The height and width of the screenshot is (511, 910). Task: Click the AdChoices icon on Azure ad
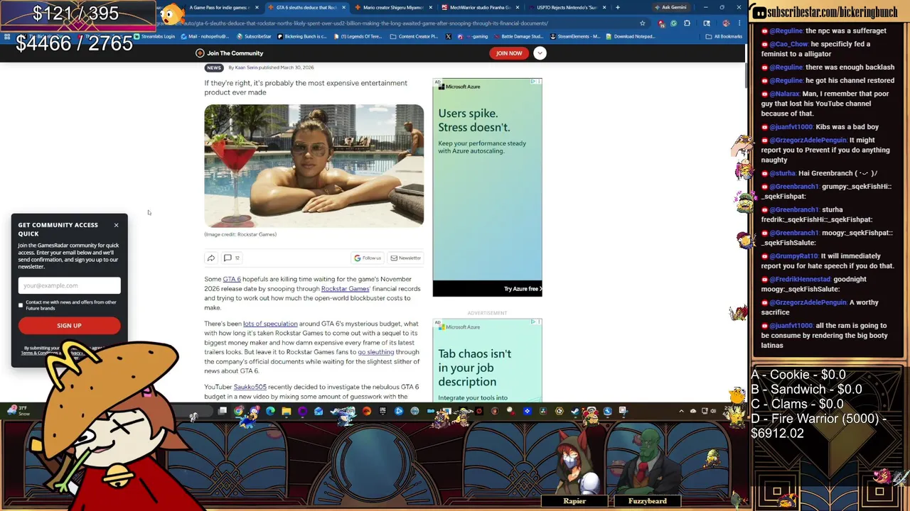point(533,82)
